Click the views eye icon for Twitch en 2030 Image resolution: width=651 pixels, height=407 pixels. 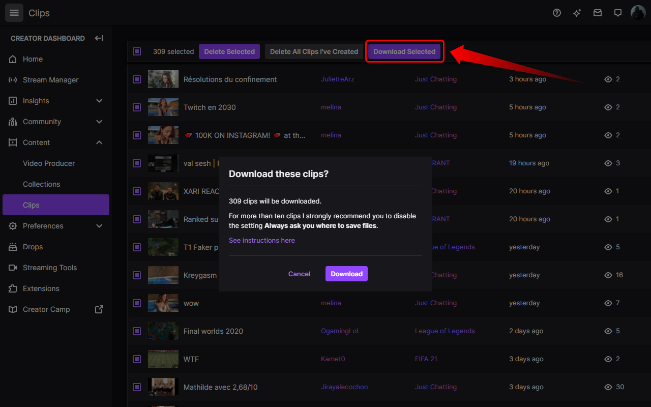coord(608,107)
